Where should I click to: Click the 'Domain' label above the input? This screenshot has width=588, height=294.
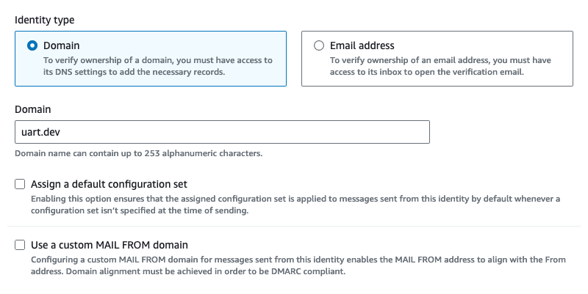(x=33, y=109)
